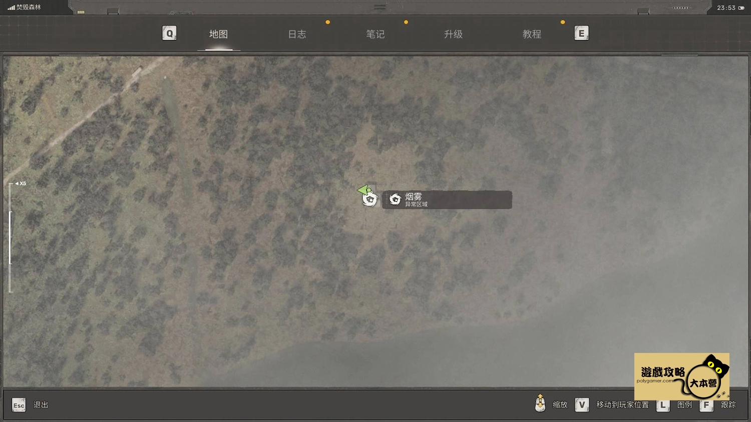Click the 退出 exit button

click(41, 404)
